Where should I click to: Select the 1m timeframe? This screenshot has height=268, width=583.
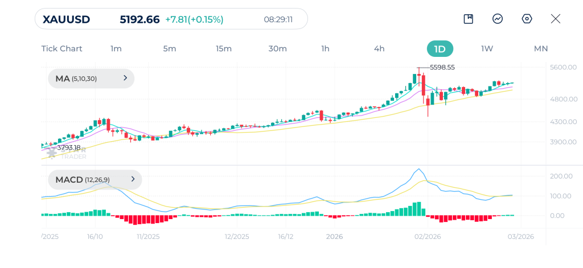pyautogui.click(x=116, y=48)
